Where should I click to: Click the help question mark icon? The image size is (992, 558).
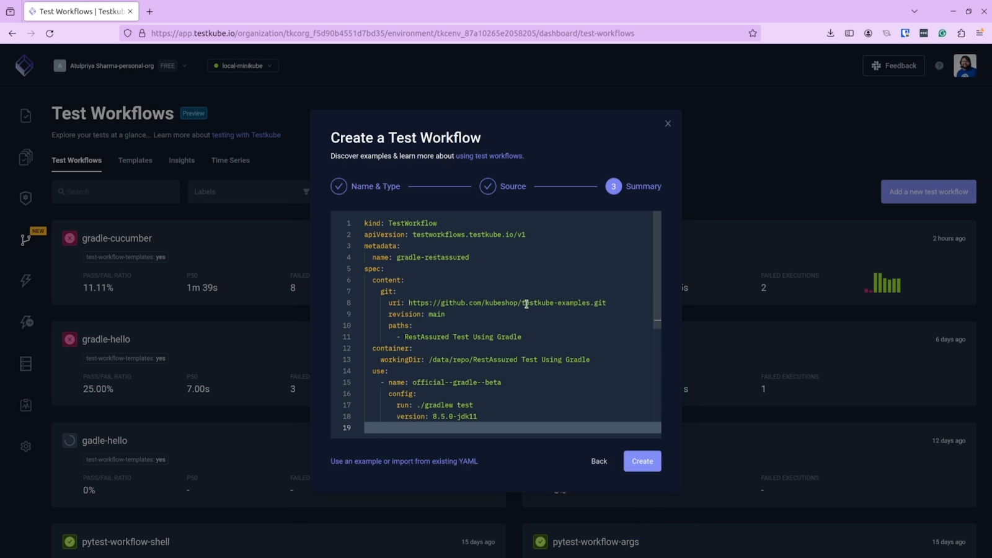[939, 66]
